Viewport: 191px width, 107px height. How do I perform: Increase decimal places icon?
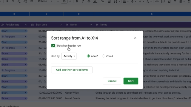coord(25,1)
